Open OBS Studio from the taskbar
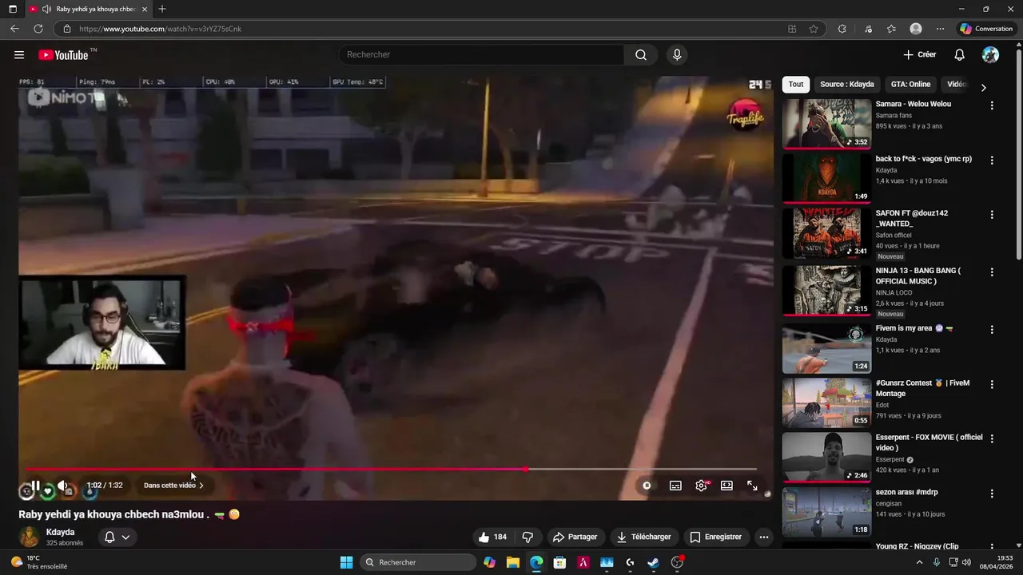Image resolution: width=1023 pixels, height=575 pixels. coord(677,562)
